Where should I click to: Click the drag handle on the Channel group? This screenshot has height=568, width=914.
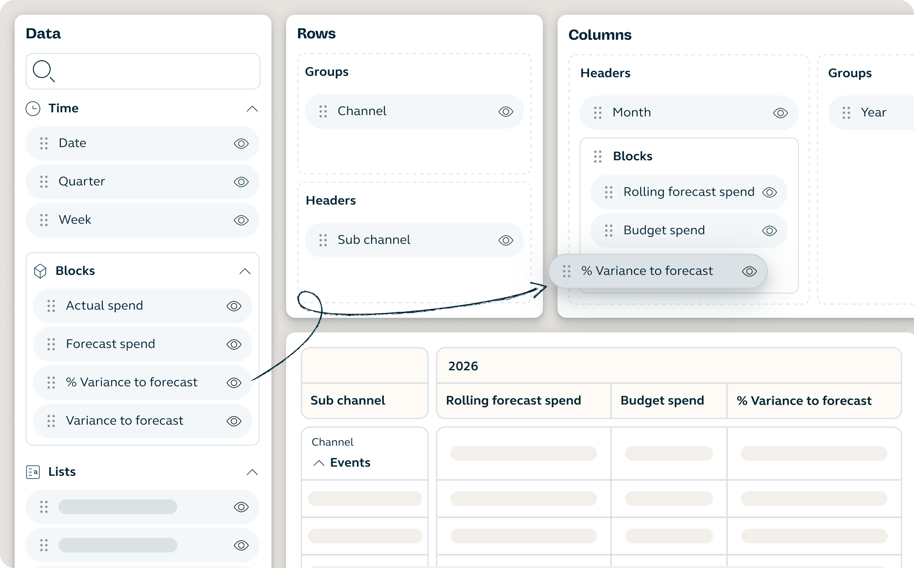tap(323, 111)
